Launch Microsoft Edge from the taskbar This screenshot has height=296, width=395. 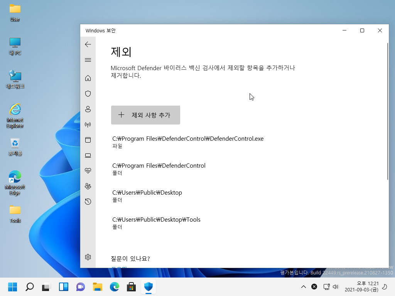pyautogui.click(x=114, y=287)
